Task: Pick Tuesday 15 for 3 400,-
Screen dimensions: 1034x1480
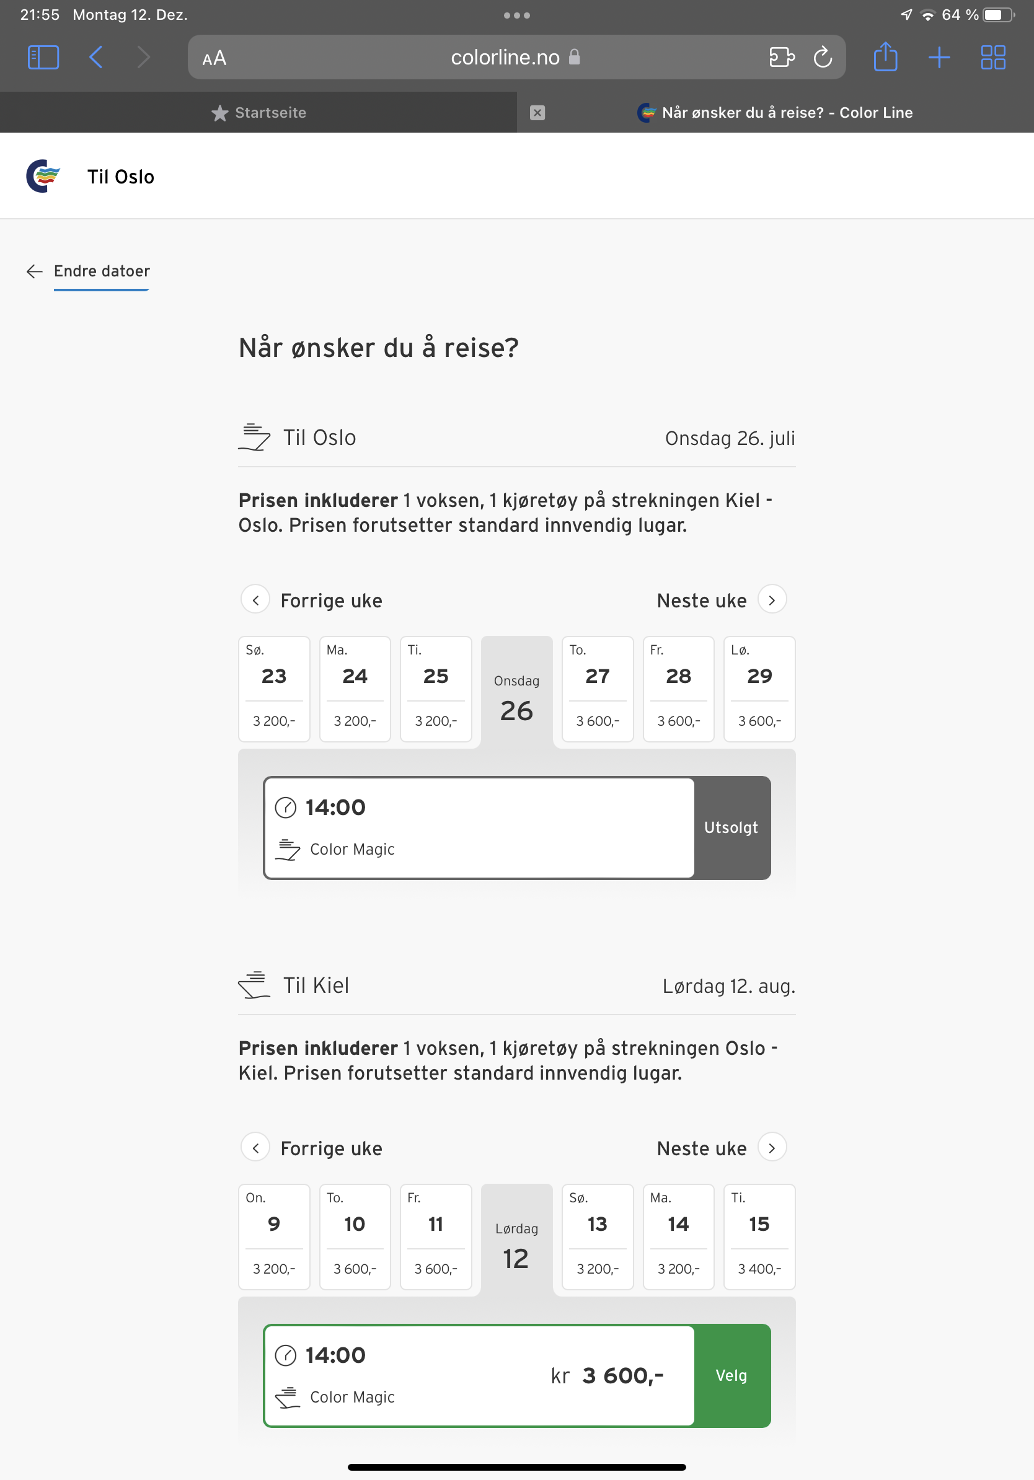Action: point(759,1236)
